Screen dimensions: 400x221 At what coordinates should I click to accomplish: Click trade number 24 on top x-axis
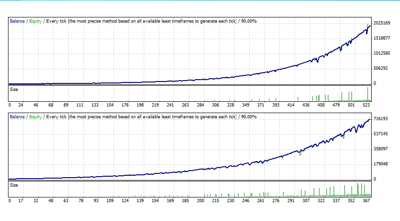21,105
